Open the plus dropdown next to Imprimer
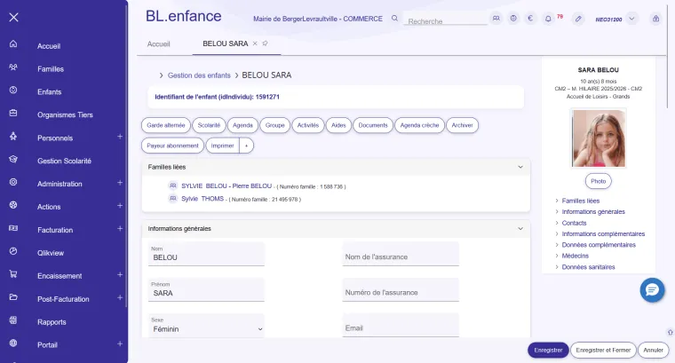The width and height of the screenshot is (675, 363). tap(246, 146)
